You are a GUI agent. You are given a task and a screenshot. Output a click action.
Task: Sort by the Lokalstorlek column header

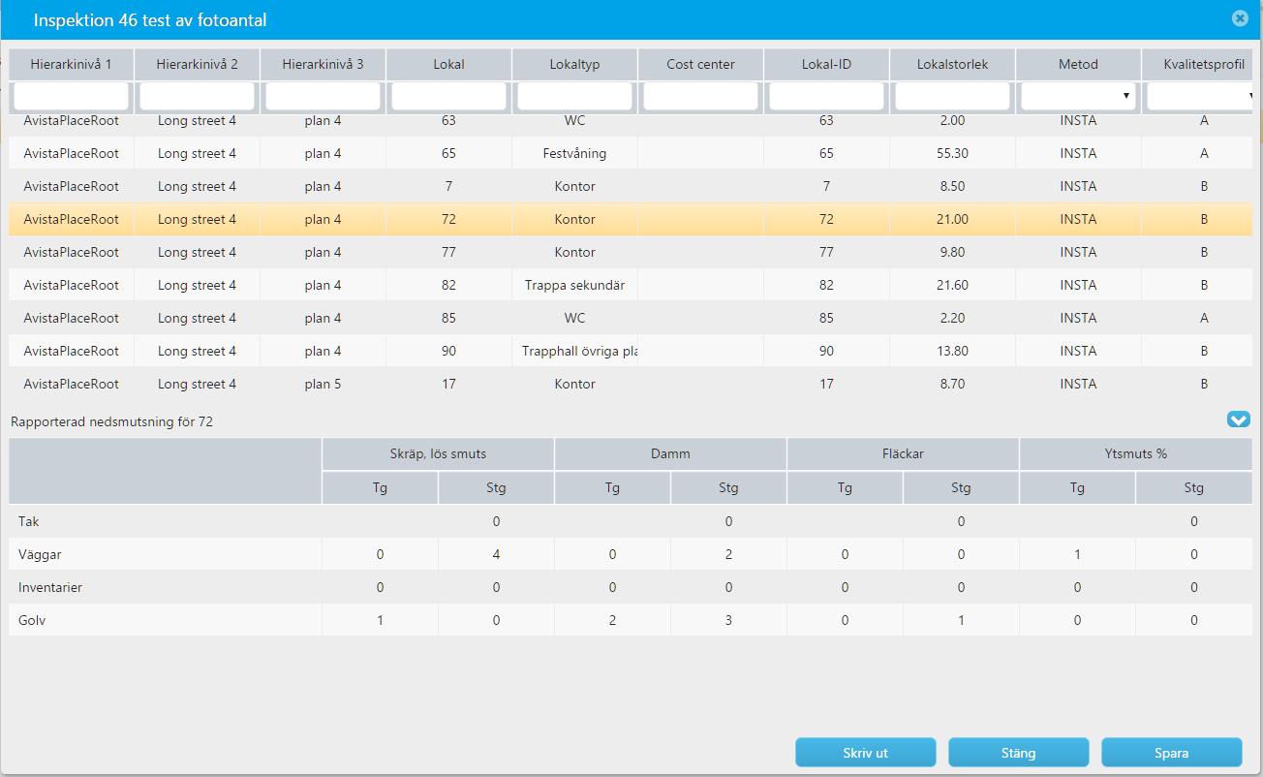pyautogui.click(x=952, y=64)
